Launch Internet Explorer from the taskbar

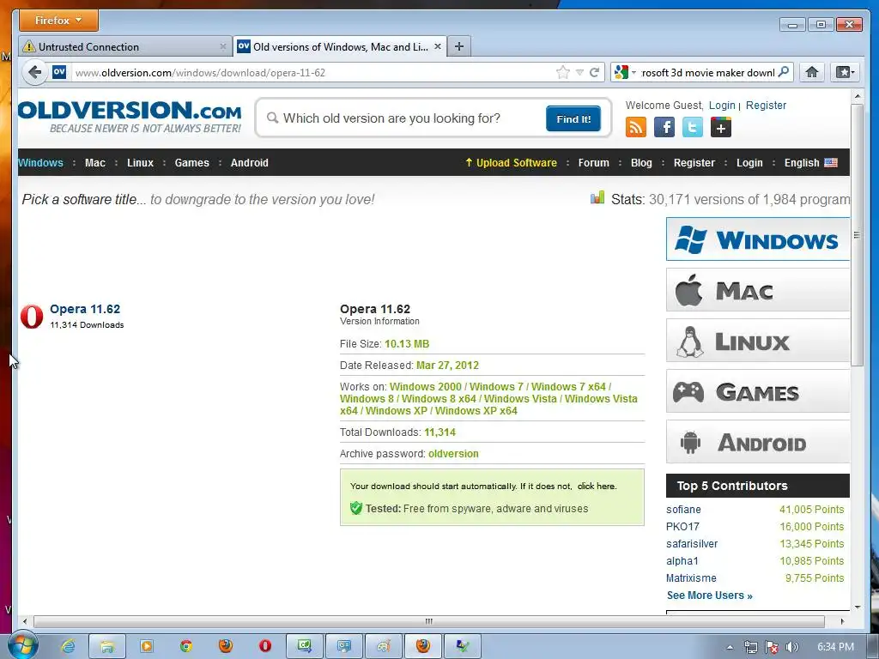[x=68, y=646]
